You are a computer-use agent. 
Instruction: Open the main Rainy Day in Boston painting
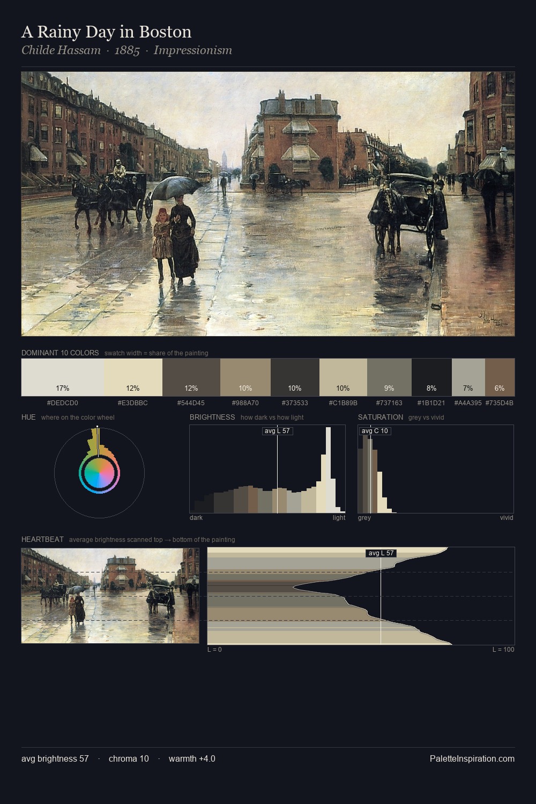pos(268,204)
